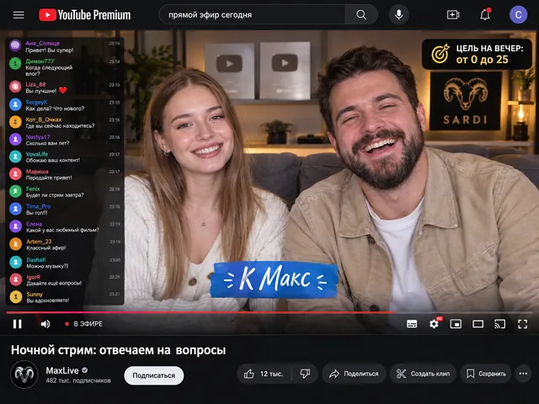Share the video via 'Поделиться'

pyautogui.click(x=354, y=374)
